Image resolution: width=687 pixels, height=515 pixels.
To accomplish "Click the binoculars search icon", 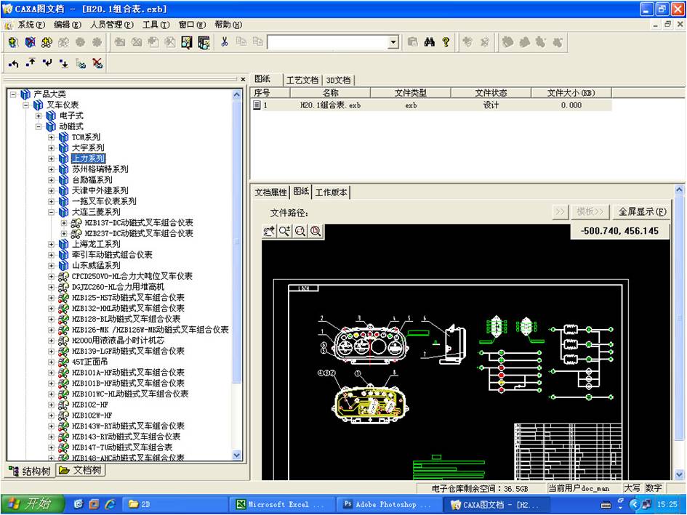I will pyautogui.click(x=430, y=42).
